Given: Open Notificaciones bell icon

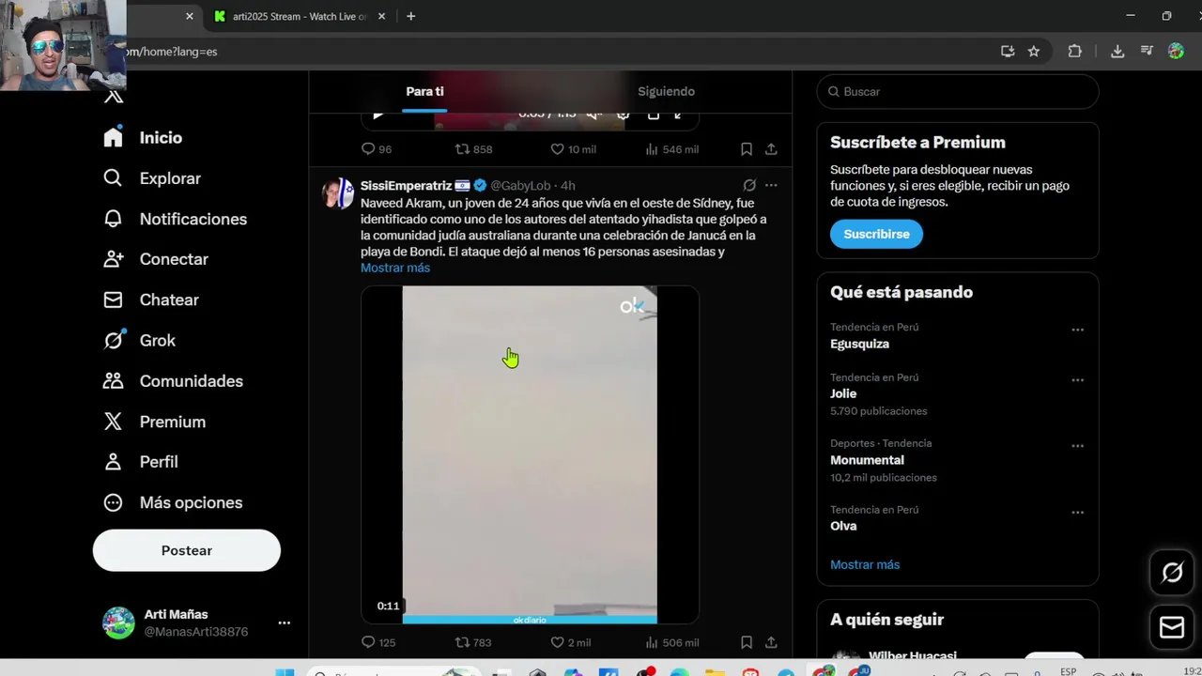Looking at the screenshot, I should click(x=114, y=219).
